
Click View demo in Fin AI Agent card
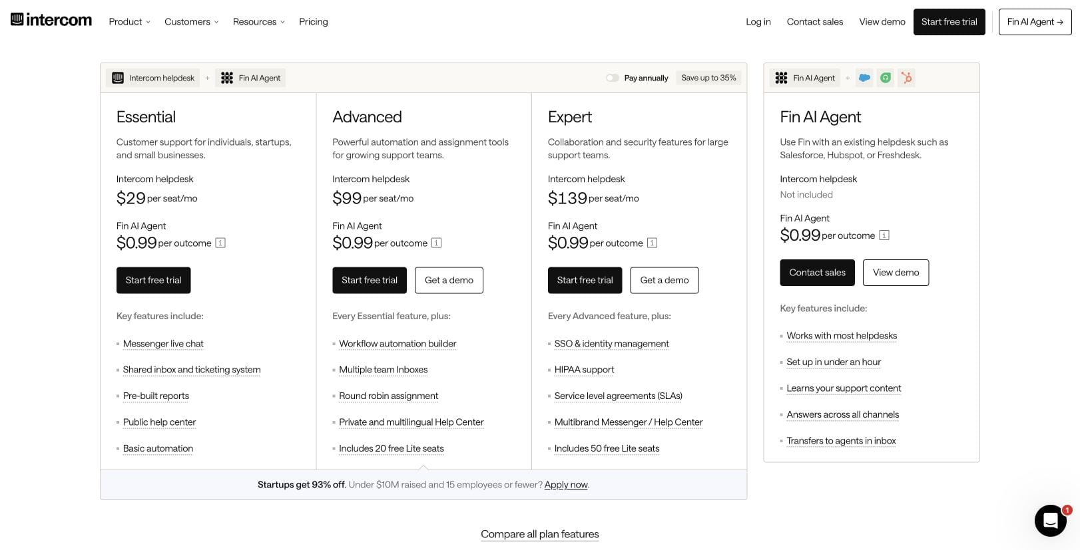point(896,273)
